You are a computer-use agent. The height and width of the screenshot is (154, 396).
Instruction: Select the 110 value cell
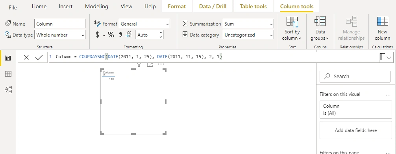[x=111, y=79]
